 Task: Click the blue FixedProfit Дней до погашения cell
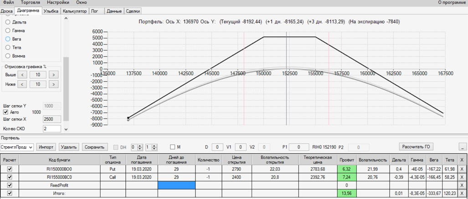click(x=176, y=185)
